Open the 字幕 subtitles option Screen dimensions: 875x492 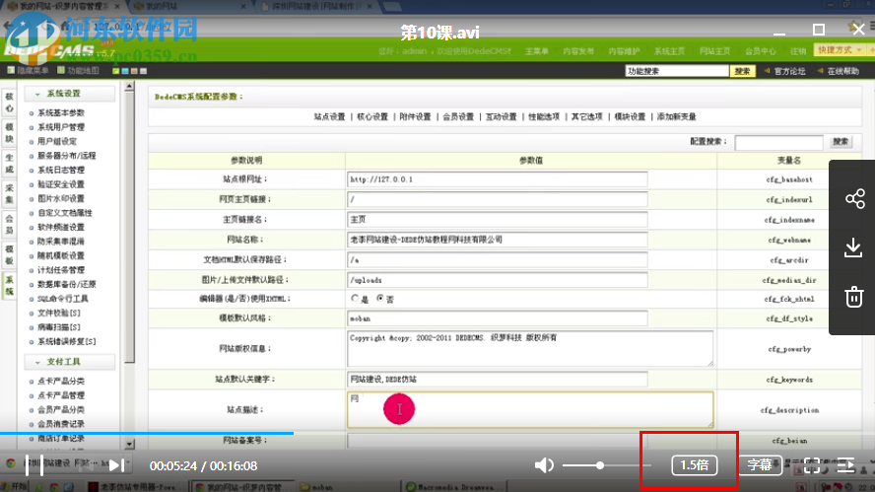(x=760, y=464)
